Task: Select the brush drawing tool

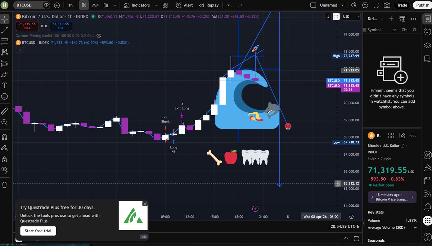Action: 5,75
